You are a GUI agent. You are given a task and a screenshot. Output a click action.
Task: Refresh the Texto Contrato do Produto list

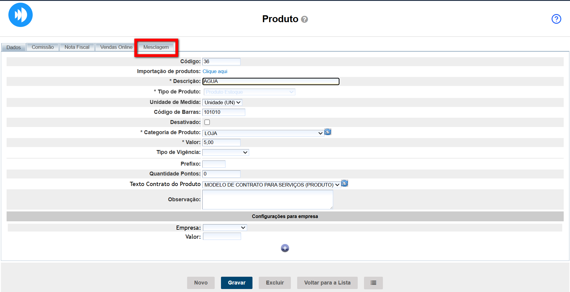click(345, 183)
